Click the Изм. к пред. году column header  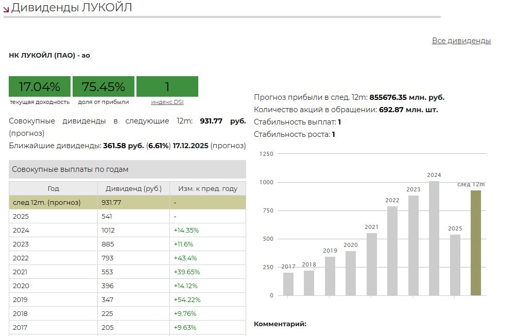[x=208, y=189]
